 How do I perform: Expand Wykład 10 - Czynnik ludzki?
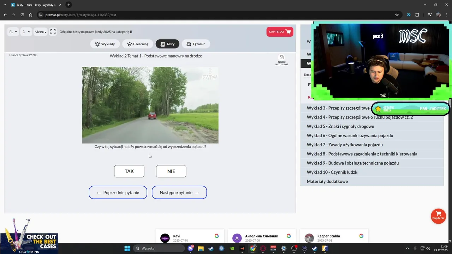(x=372, y=172)
